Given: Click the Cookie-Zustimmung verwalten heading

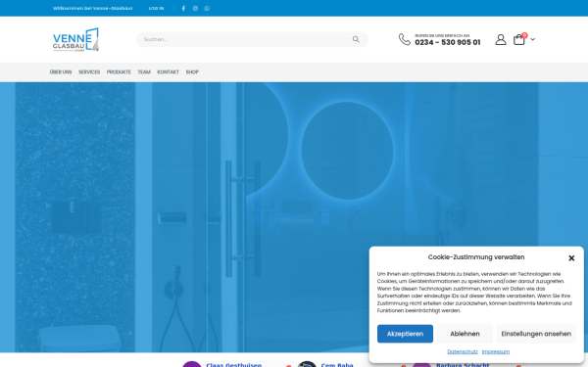Looking at the screenshot, I should pos(476,257).
